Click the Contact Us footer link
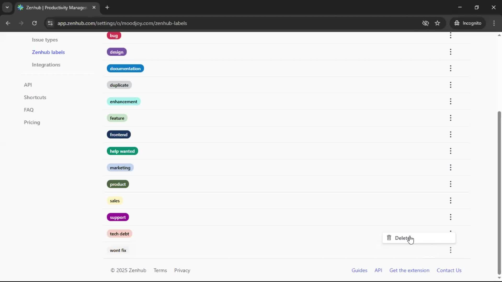The width and height of the screenshot is (502, 282). pos(449,270)
